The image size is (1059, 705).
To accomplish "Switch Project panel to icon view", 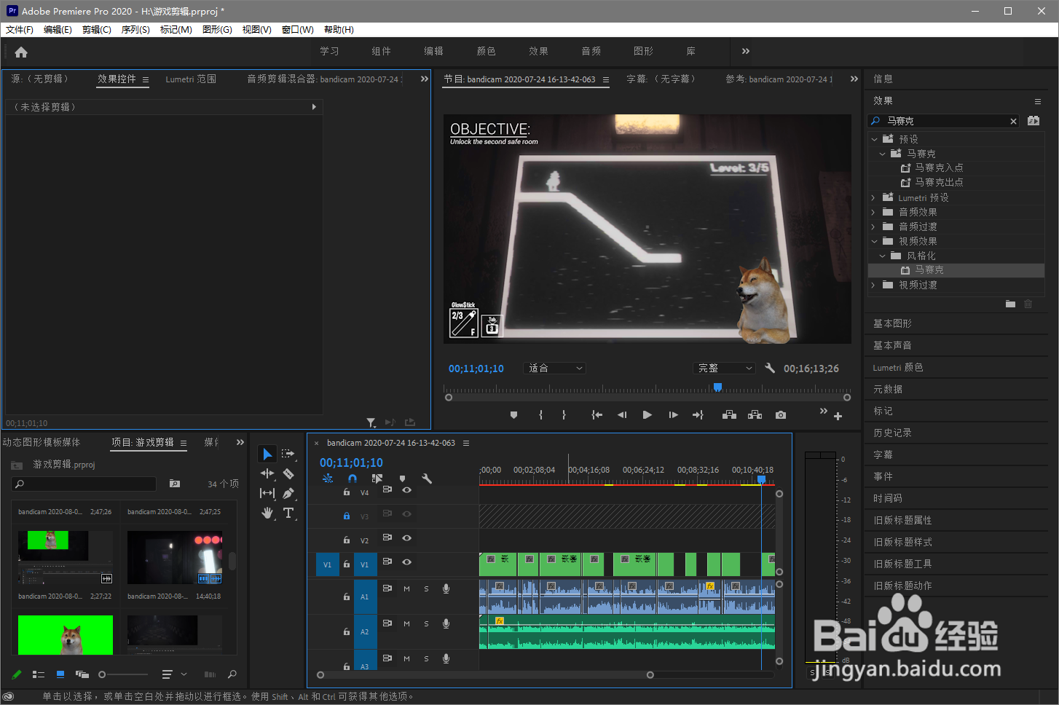I will point(60,674).
